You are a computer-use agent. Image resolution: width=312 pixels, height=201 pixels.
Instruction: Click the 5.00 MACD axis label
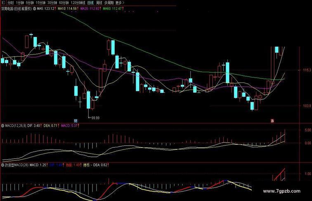click(307, 130)
